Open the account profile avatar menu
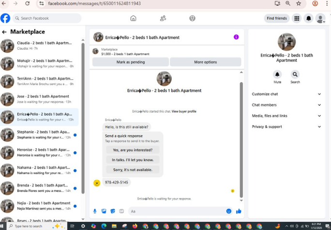The image size is (331, 230). (320, 18)
